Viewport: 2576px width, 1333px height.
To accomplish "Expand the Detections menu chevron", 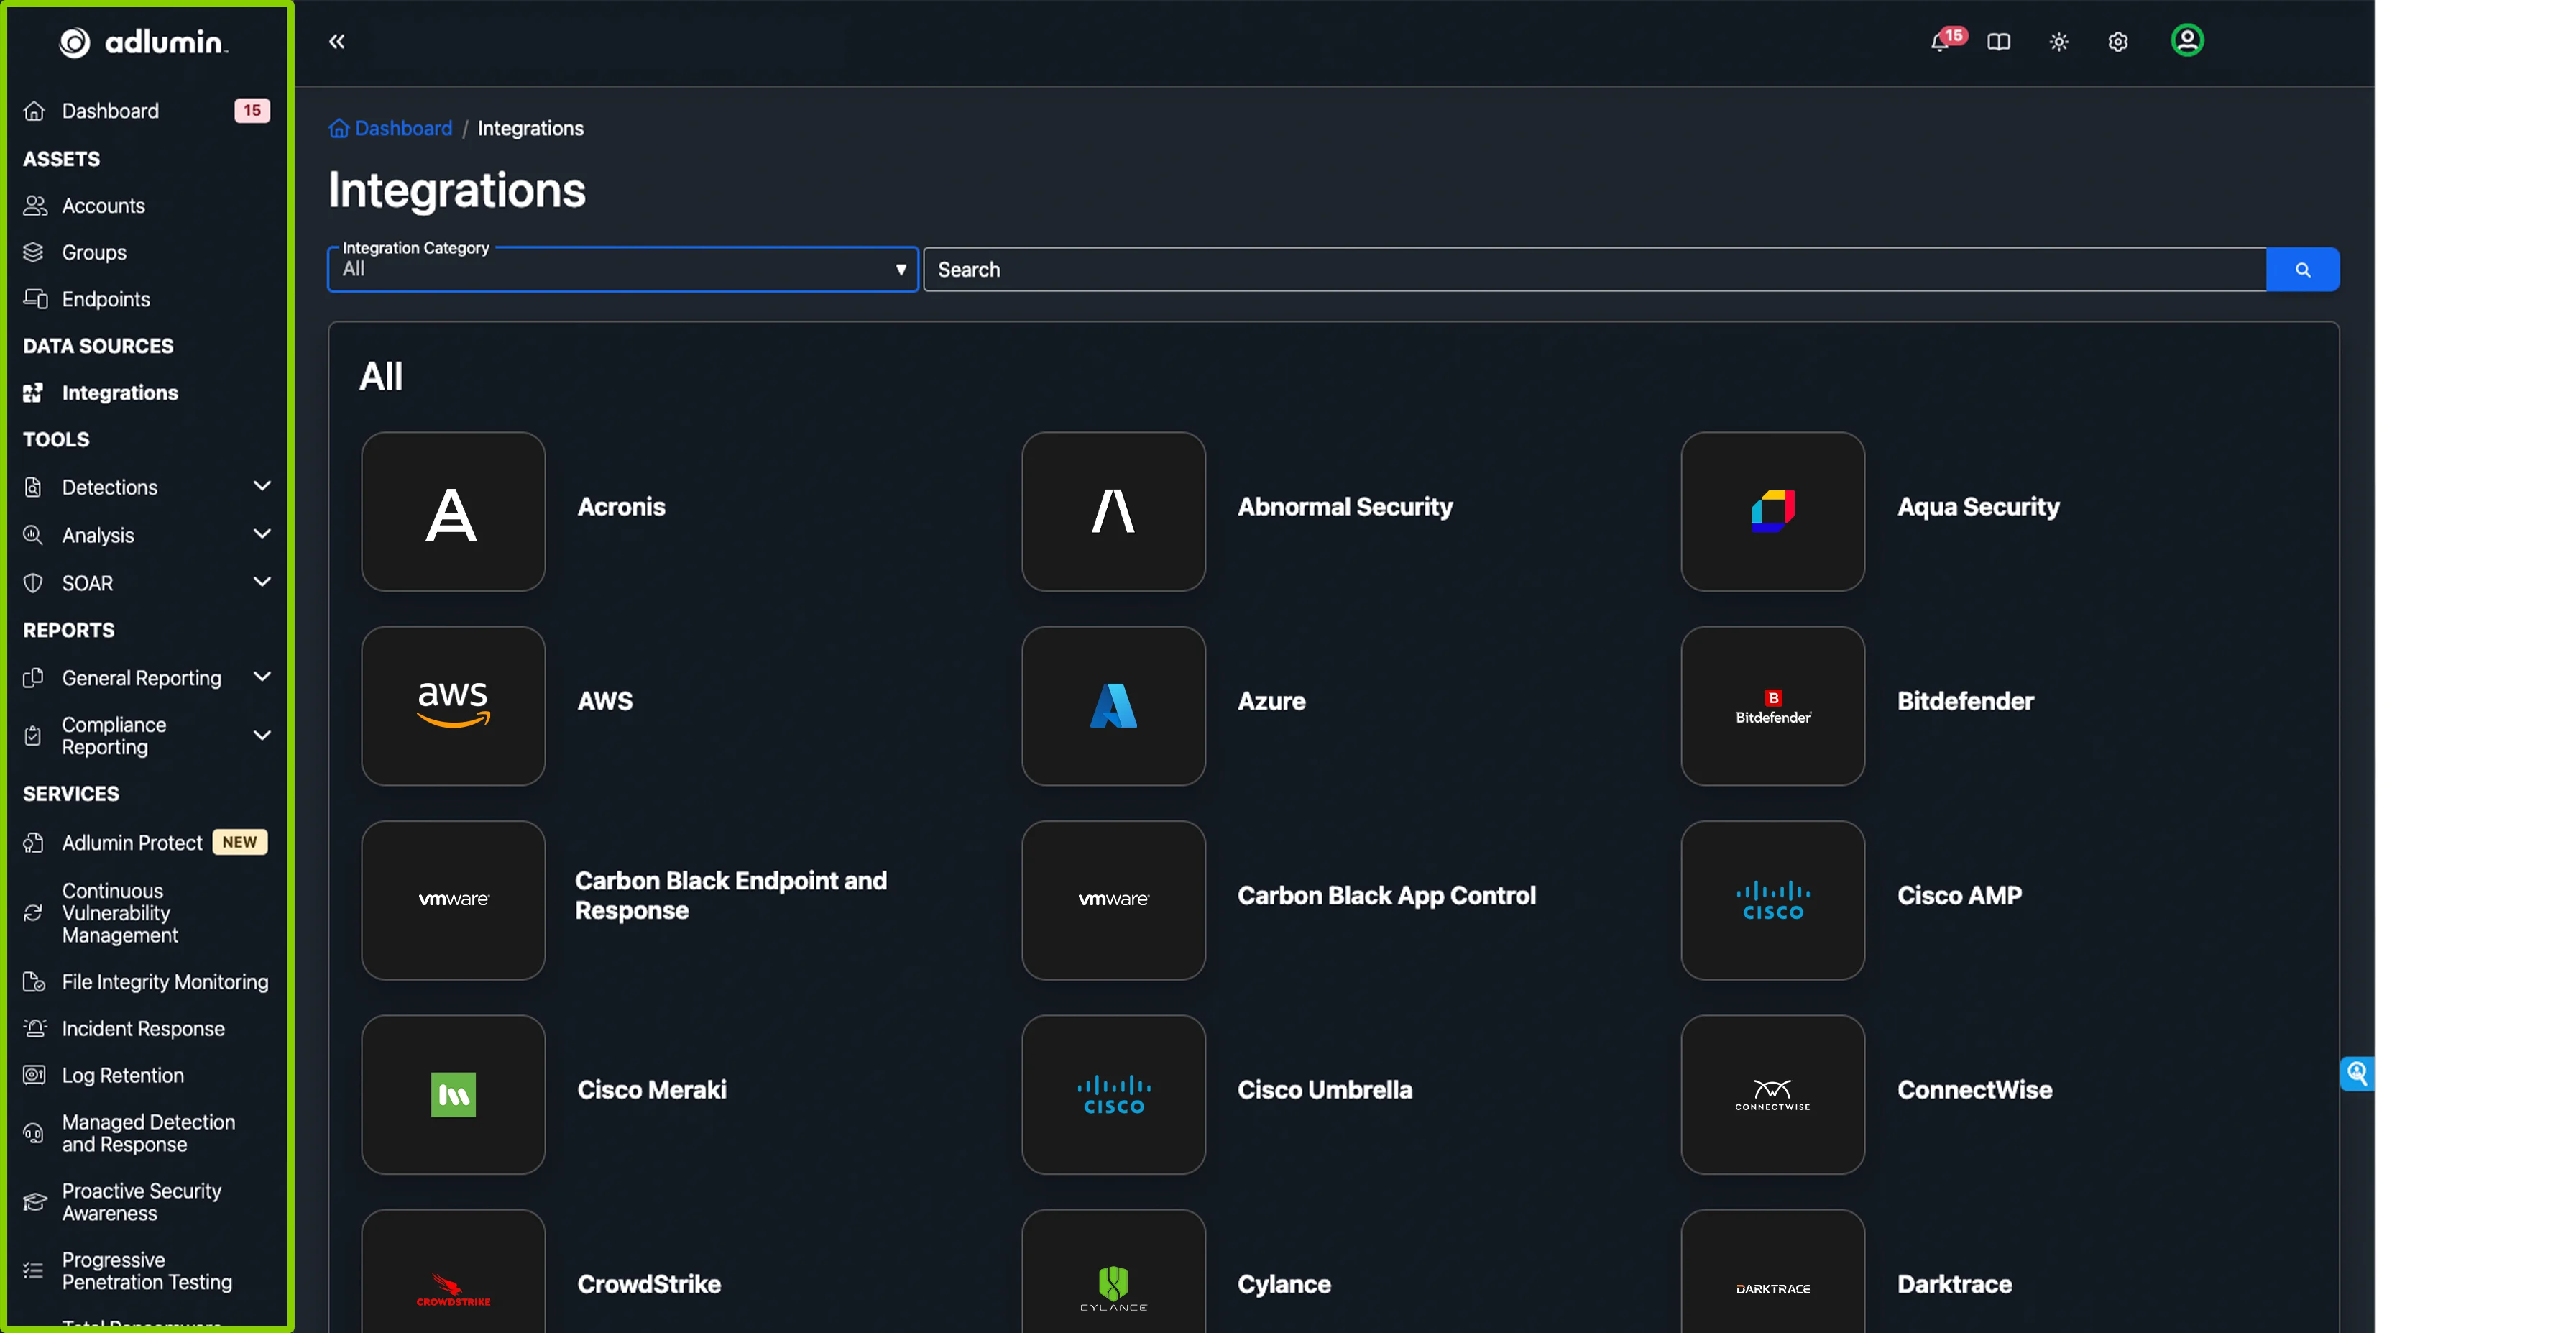I will pos(262,486).
